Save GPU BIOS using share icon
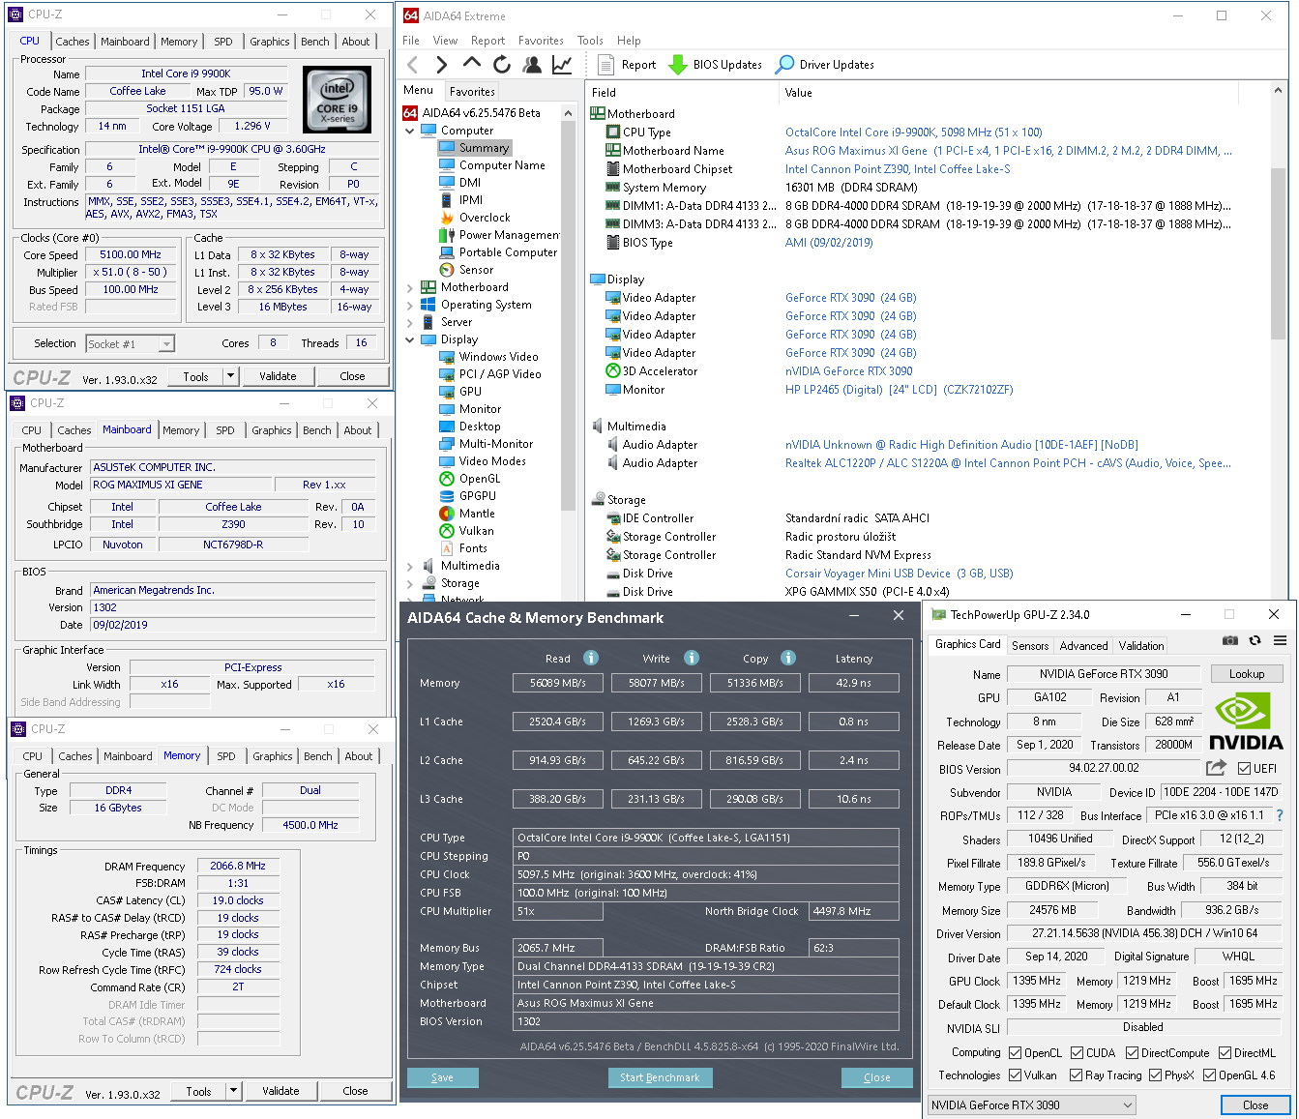Image resolution: width=1299 pixels, height=1119 pixels. 1216,768
